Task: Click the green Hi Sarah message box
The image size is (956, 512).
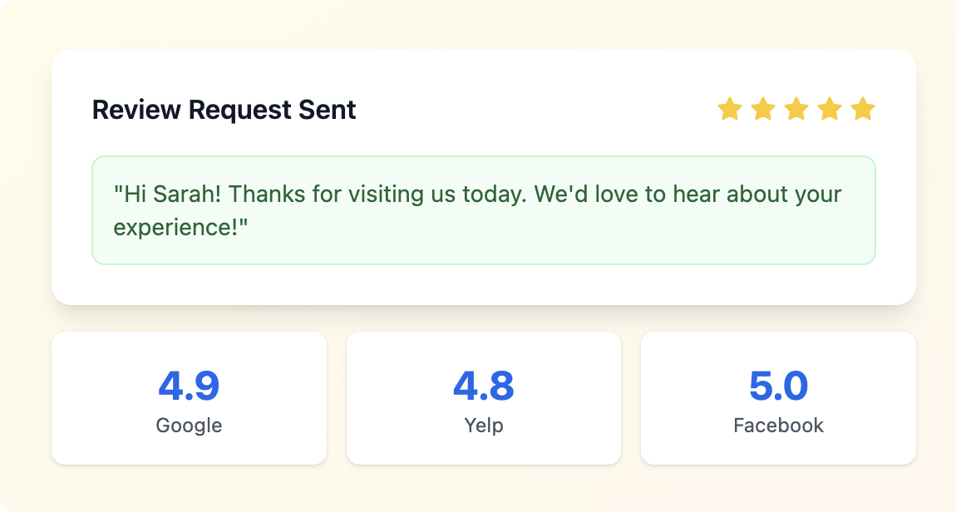Action: (x=484, y=210)
